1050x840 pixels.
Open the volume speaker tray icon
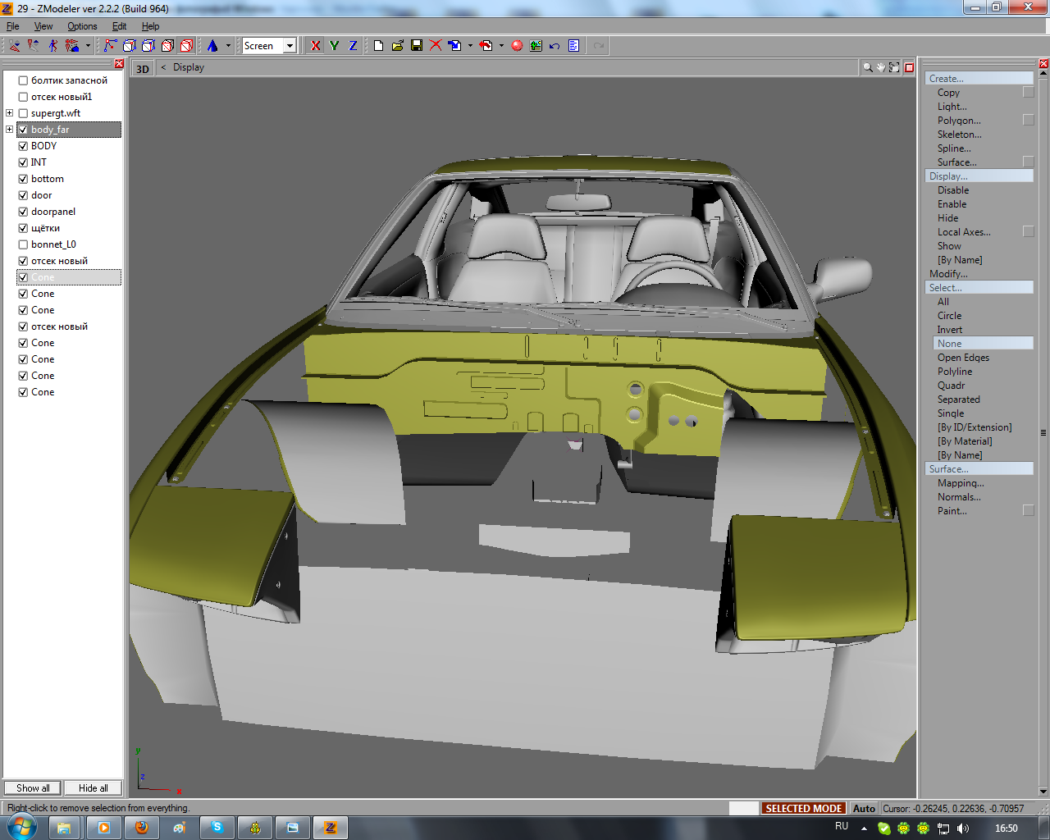pos(963,829)
